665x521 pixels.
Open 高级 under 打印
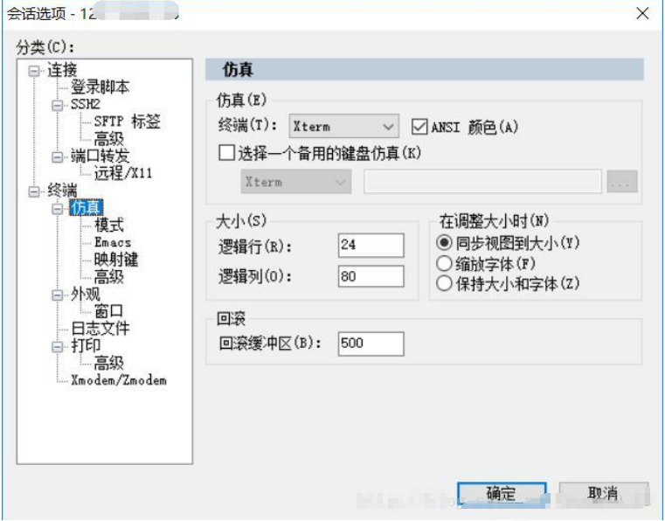[108, 363]
